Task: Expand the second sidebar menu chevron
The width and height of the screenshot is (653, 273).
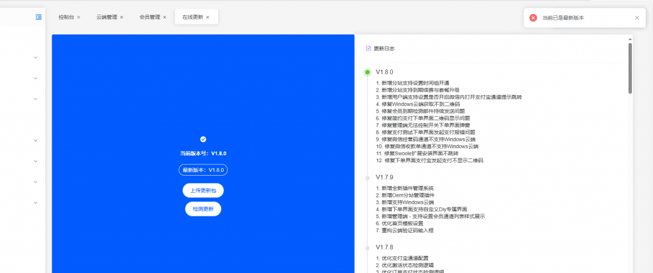Action: tap(36, 78)
